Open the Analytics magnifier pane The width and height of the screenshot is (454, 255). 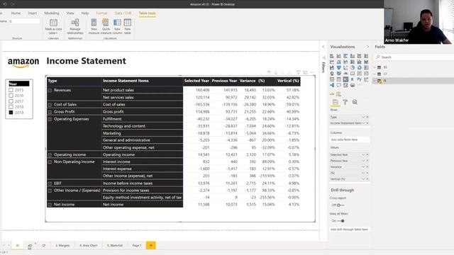tap(355, 102)
